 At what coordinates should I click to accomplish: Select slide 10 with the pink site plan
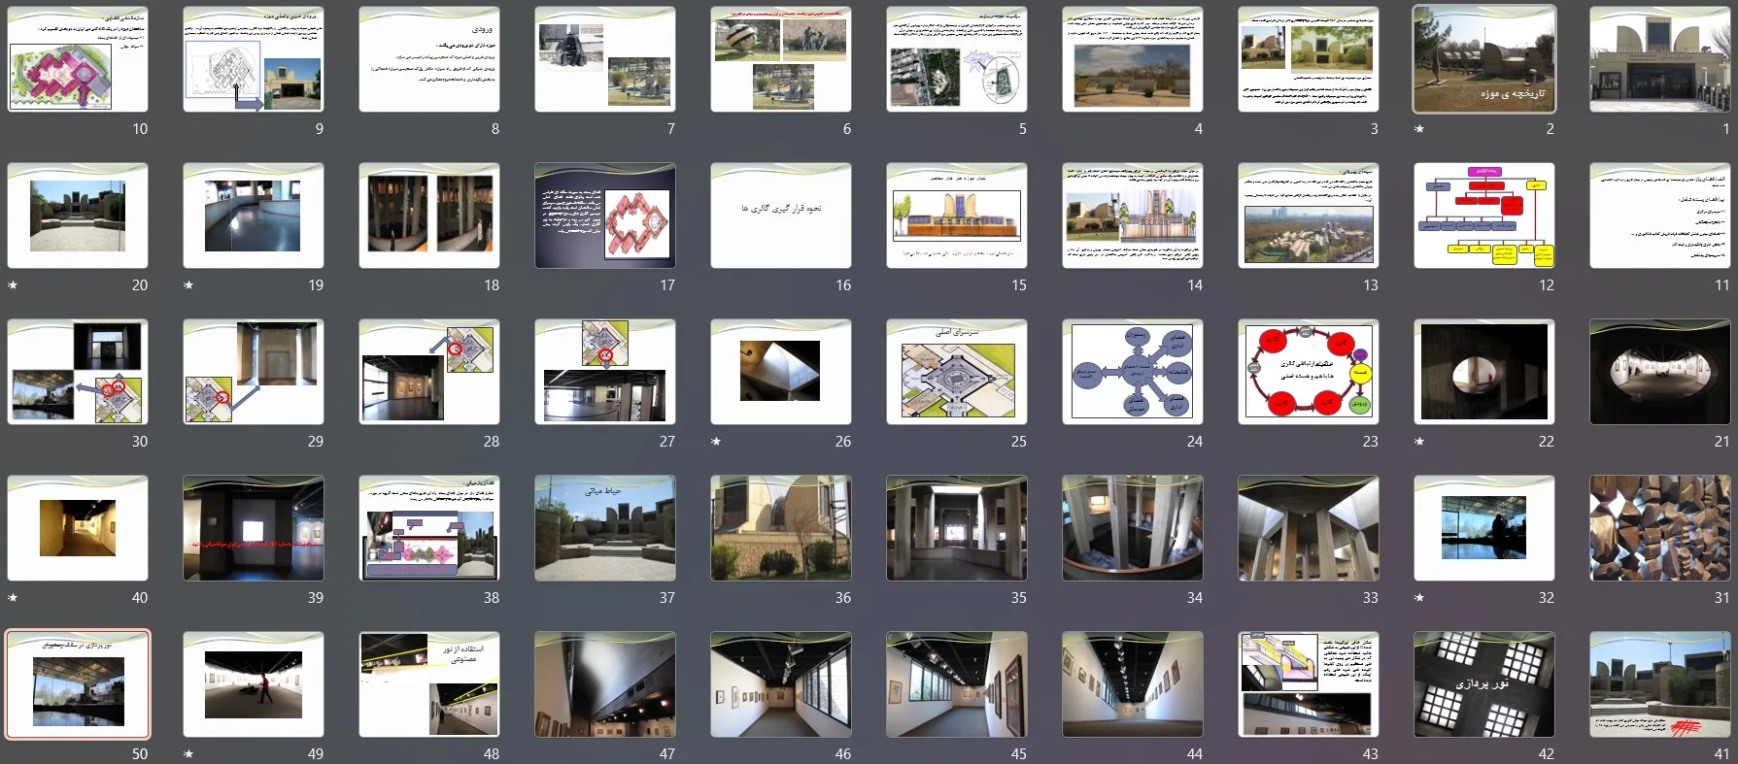click(x=78, y=59)
